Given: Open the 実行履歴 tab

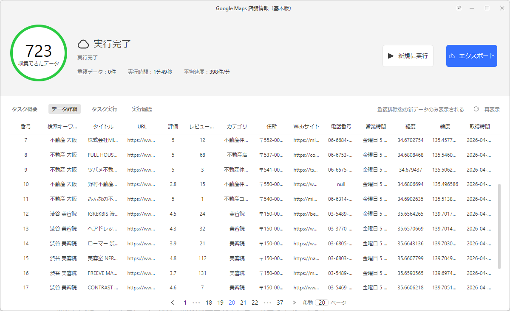Looking at the screenshot, I should (x=142, y=109).
